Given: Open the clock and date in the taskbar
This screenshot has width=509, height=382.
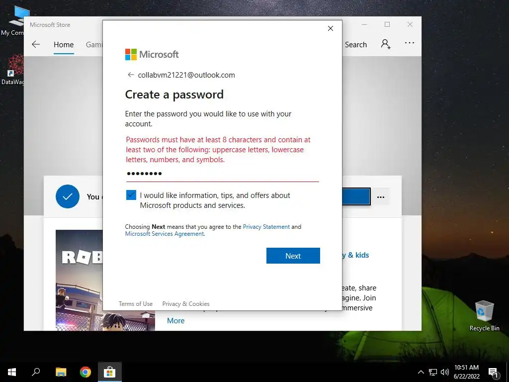Looking at the screenshot, I should (x=466, y=372).
